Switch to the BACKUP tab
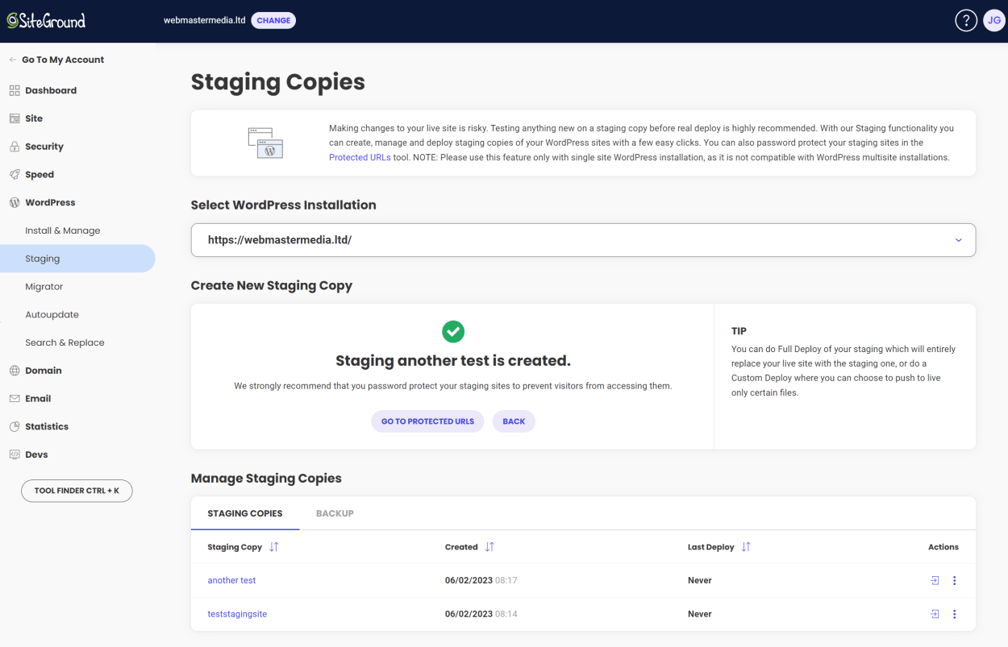 tap(335, 513)
